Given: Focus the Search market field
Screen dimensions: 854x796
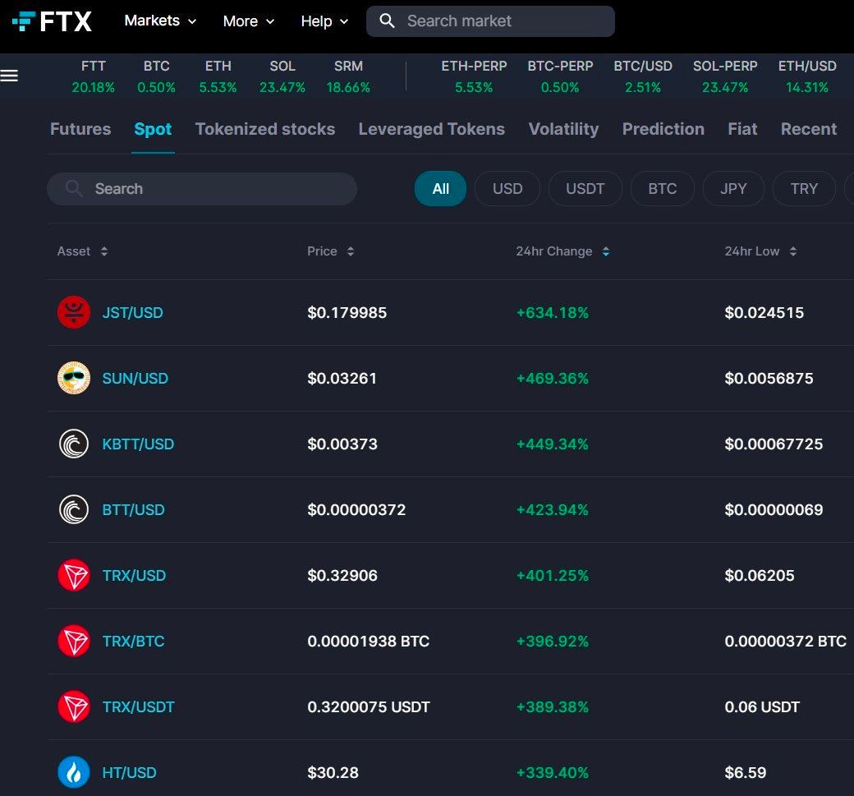Looking at the screenshot, I should coord(490,21).
